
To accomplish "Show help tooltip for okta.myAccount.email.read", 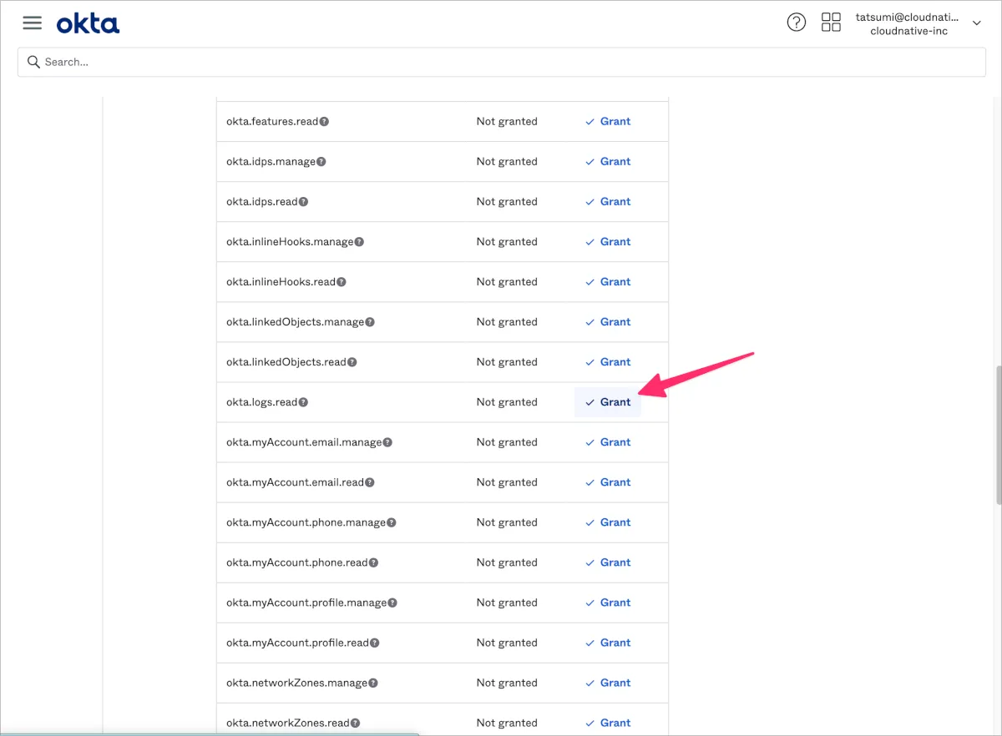I will click(x=370, y=482).
